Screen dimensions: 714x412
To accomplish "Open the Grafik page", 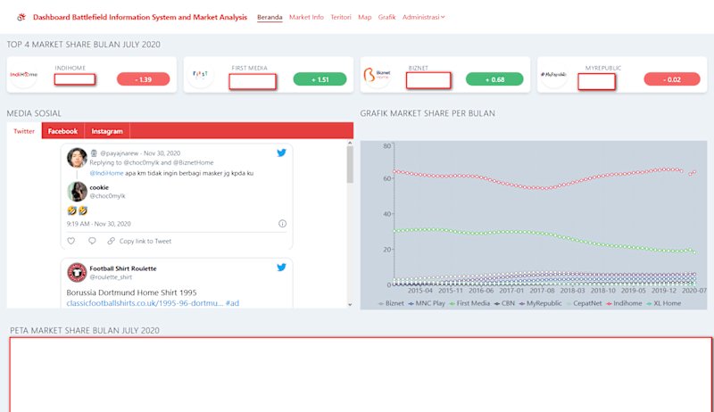I will [386, 17].
